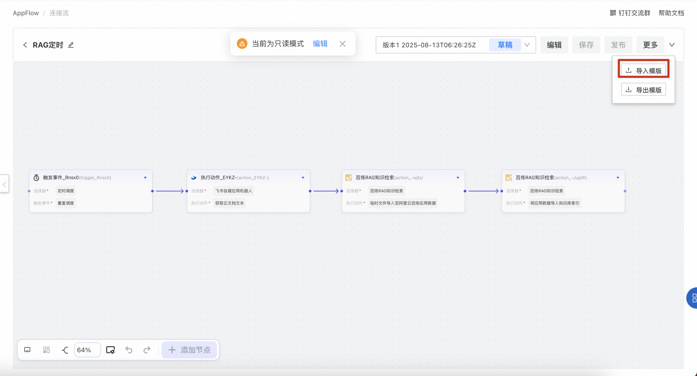Screen dimensions: 697x376
Task: Select 导出模版 from the more menu
Action: 644,90
